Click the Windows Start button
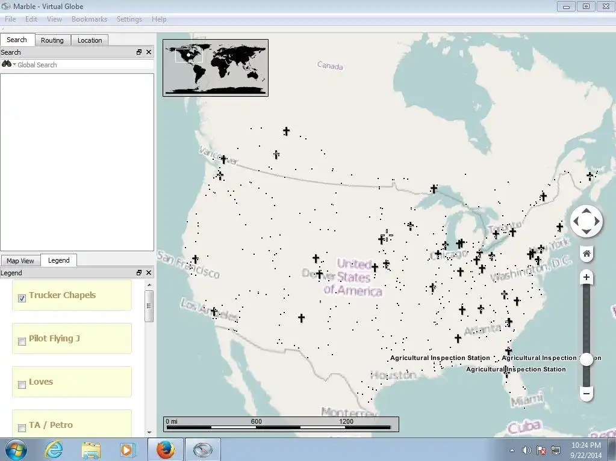Viewport: 616px width, 461px height. coord(15,449)
